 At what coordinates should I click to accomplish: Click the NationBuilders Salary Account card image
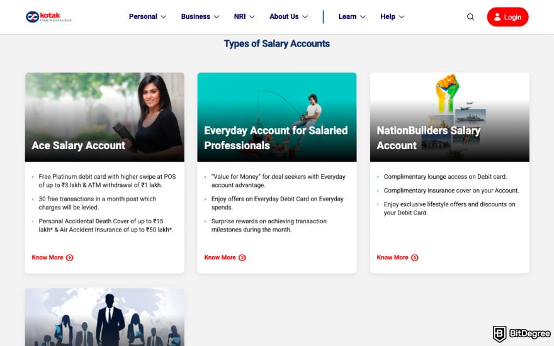coord(449,117)
